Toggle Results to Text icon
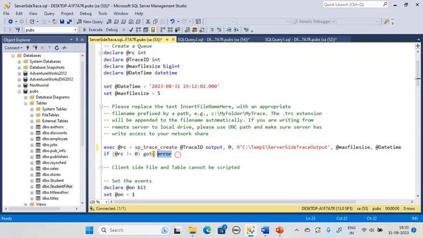The height and width of the screenshot is (238, 423). click(187, 30)
